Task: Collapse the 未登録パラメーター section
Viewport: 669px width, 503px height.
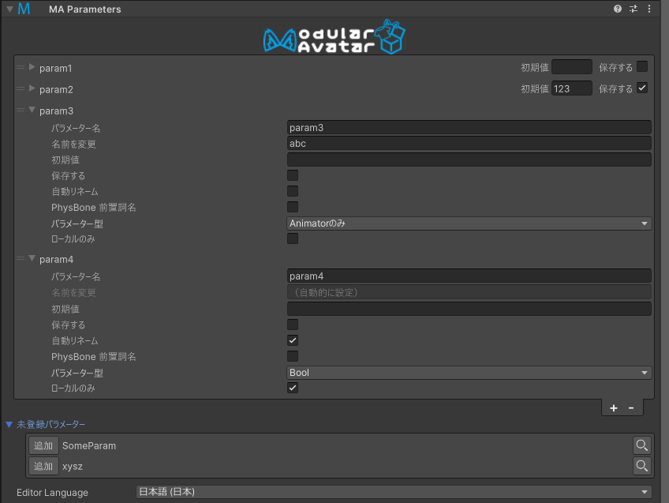Action: point(9,425)
